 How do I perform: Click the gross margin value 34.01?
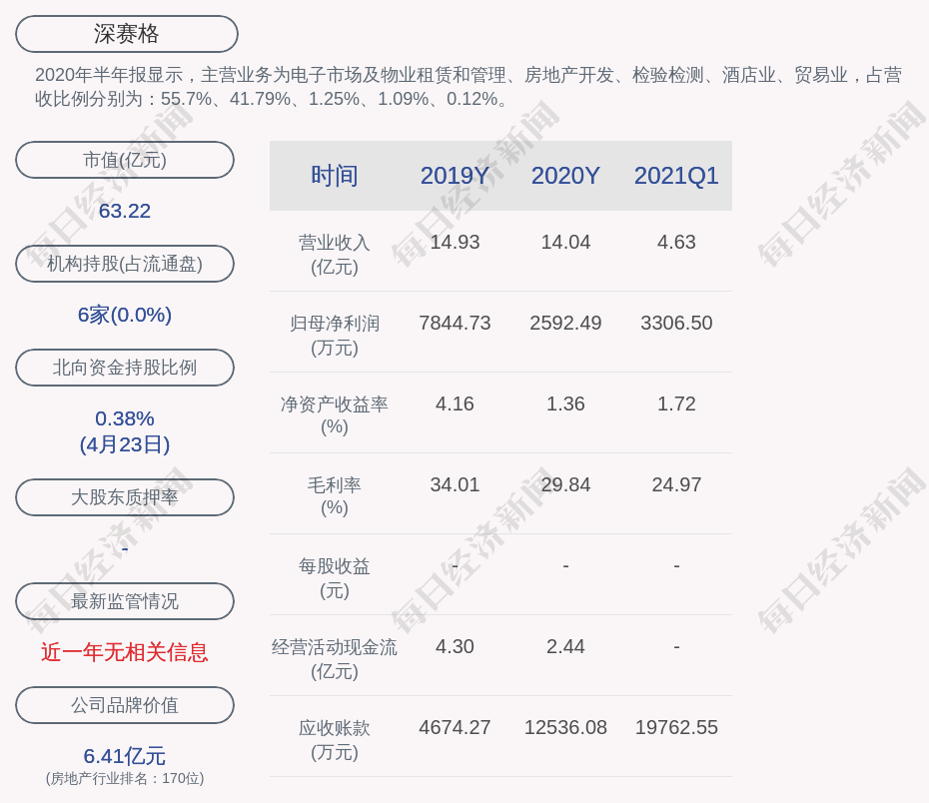(455, 485)
